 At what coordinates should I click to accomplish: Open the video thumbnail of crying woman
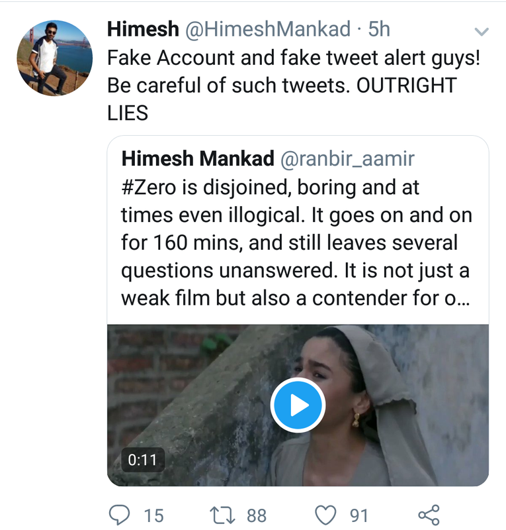(298, 405)
